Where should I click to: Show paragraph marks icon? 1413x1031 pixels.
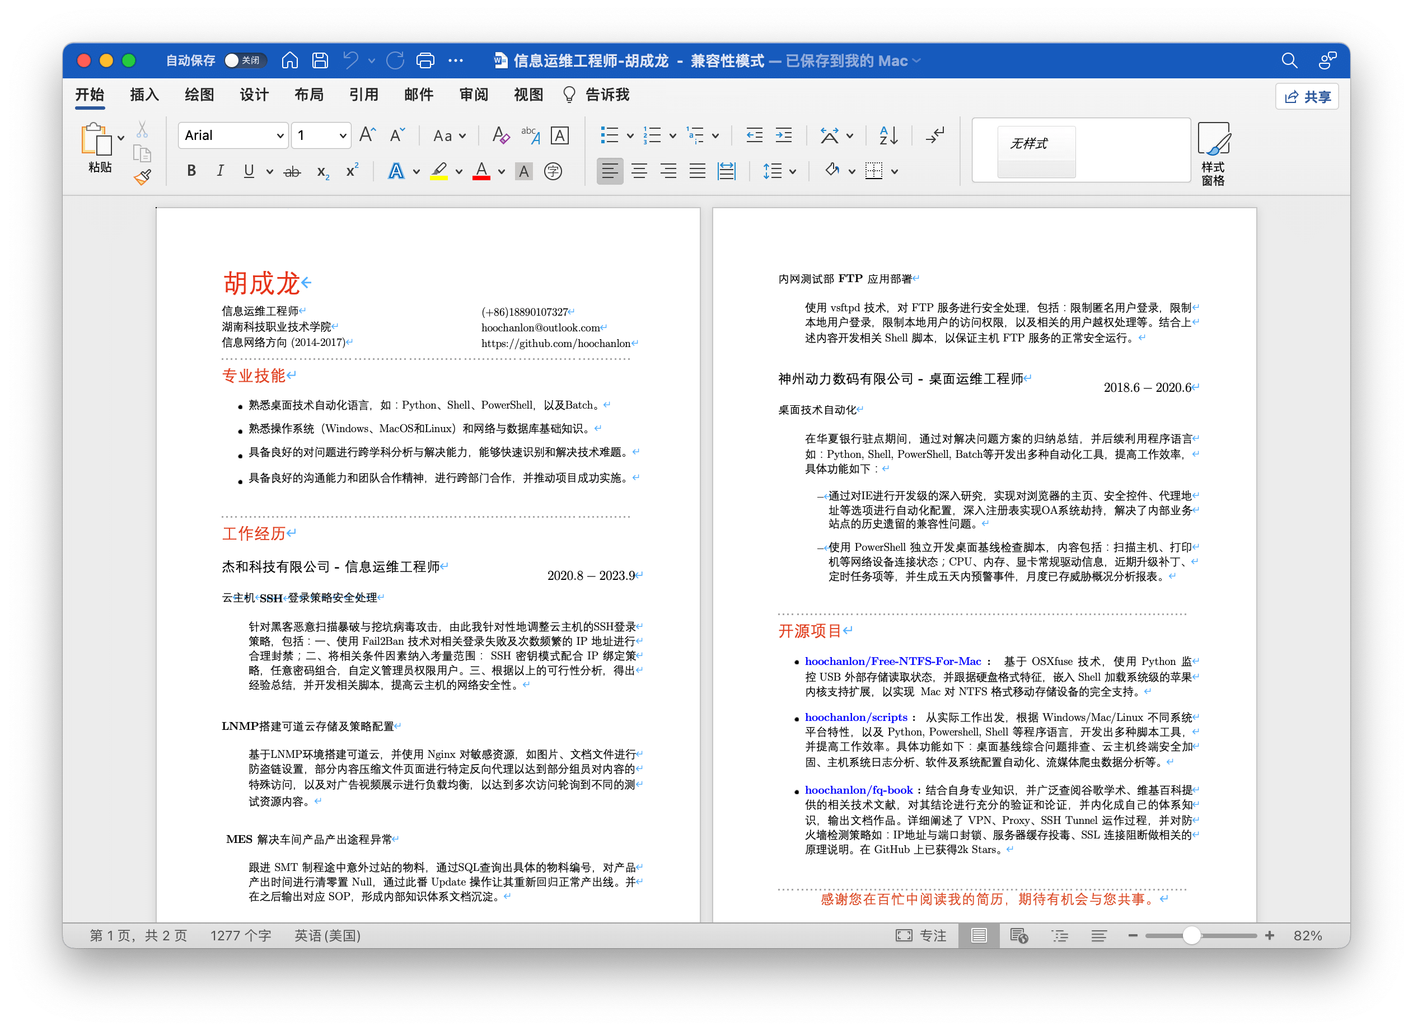point(935,135)
